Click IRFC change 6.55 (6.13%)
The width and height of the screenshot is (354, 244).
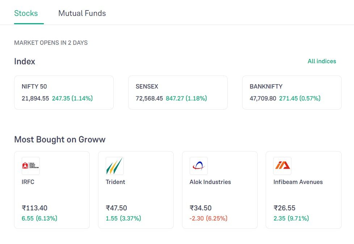click(x=39, y=219)
